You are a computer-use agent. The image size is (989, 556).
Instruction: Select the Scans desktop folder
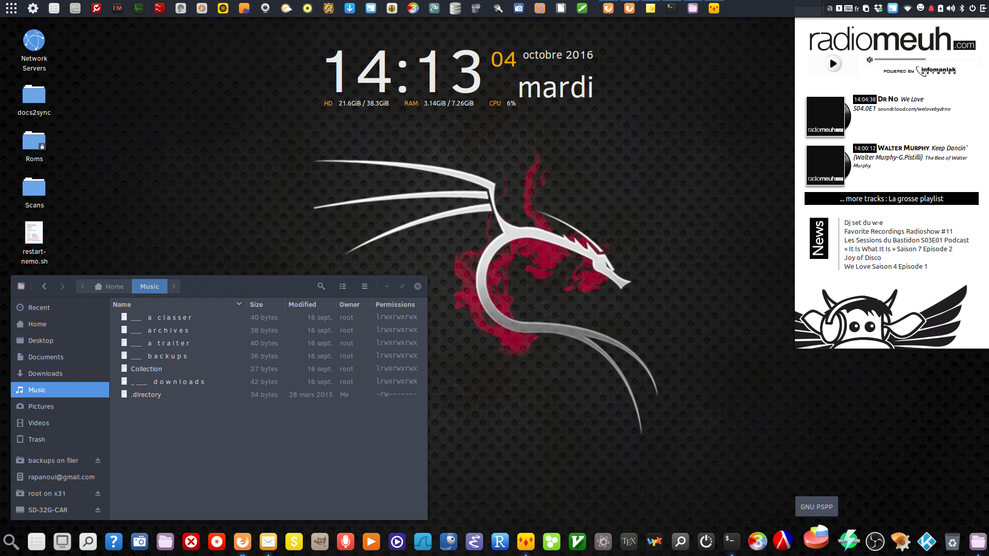34,193
